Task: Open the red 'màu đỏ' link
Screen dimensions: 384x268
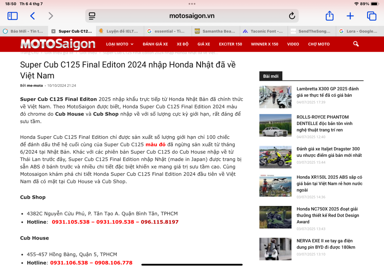Action: coord(156,144)
